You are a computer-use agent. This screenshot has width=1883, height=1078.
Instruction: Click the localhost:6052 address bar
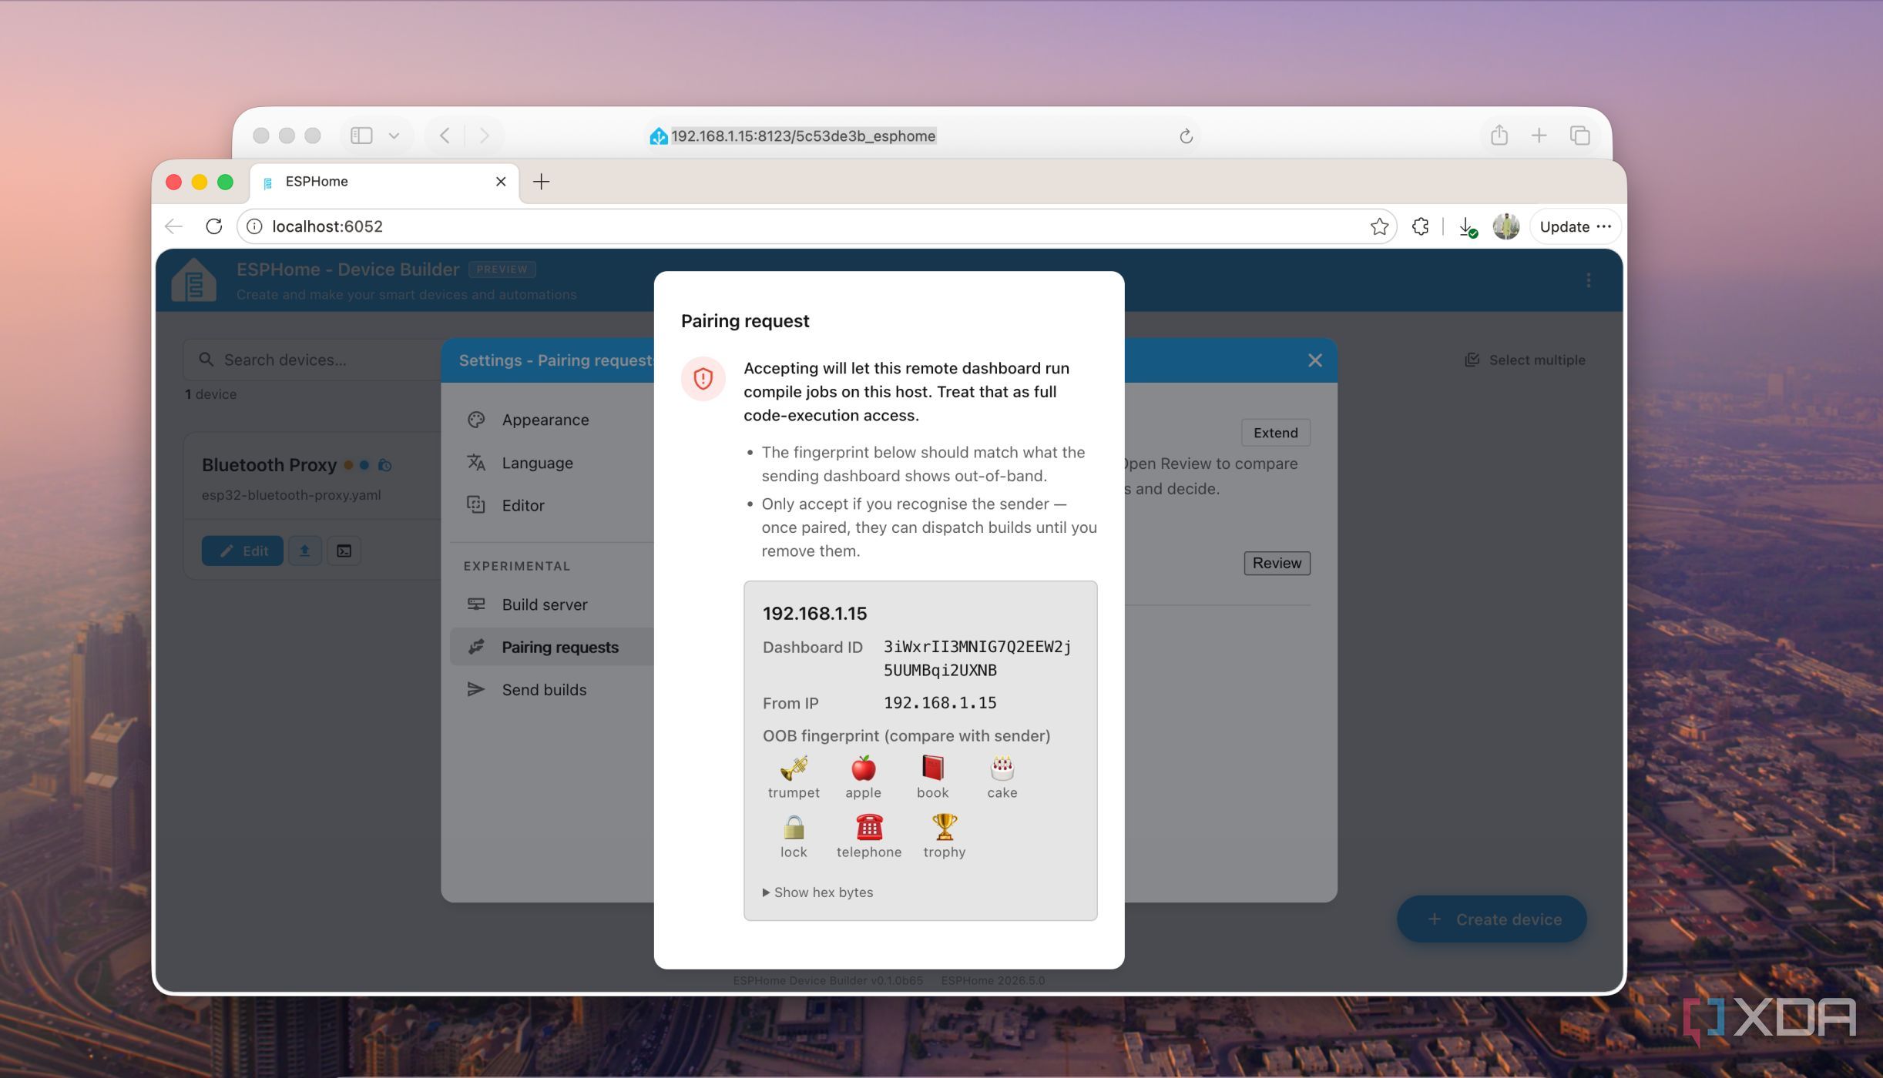[817, 226]
